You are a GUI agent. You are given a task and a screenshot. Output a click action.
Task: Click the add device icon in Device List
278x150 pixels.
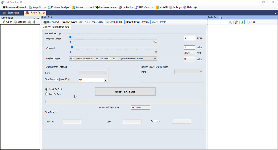(x=30, y=22)
